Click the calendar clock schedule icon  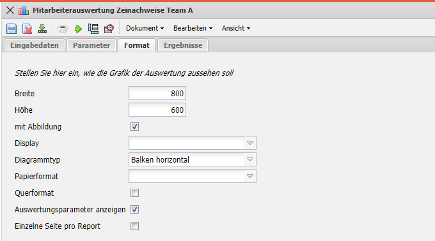point(109,29)
